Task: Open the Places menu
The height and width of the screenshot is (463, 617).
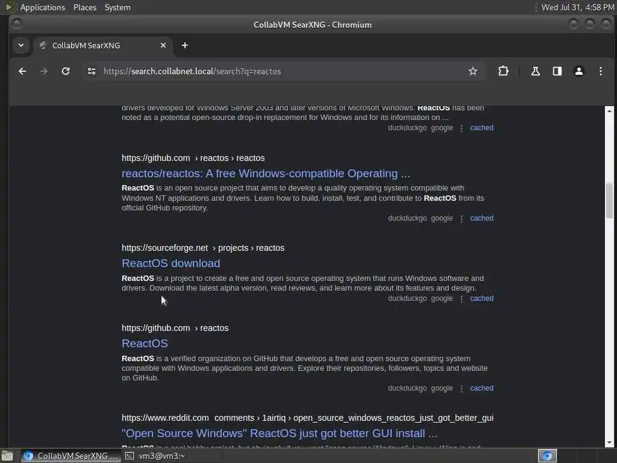Action: pos(84,7)
